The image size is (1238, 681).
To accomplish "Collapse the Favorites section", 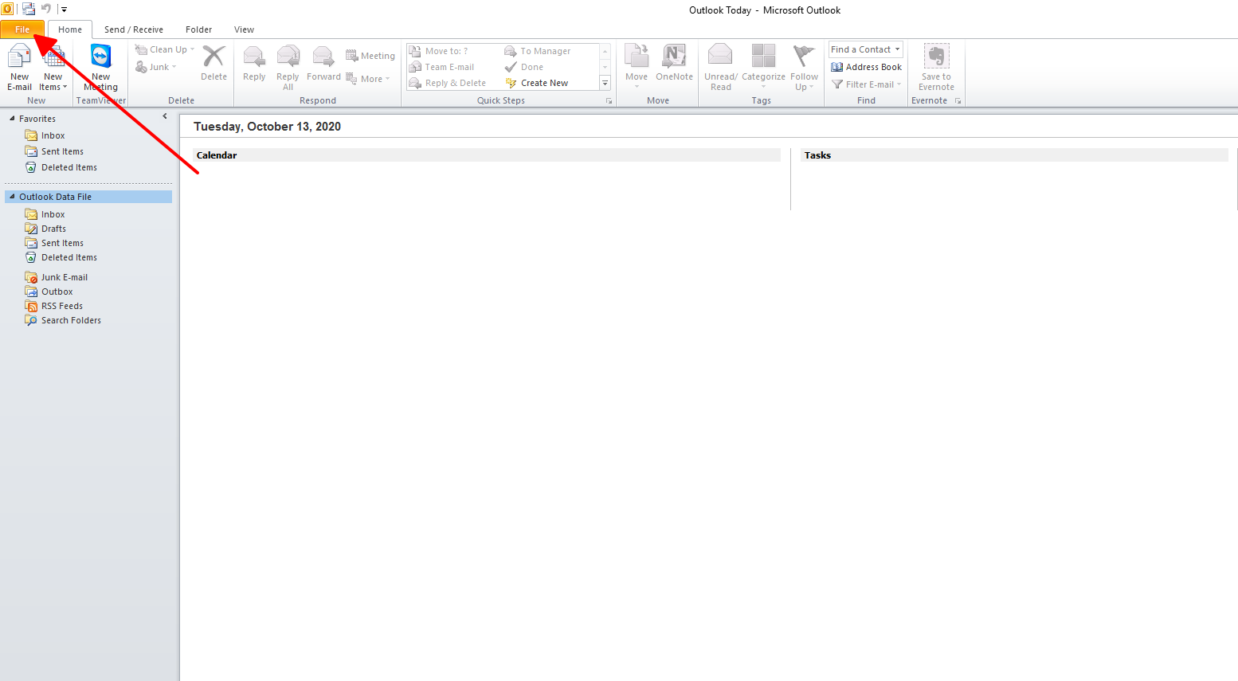I will tap(12, 119).
